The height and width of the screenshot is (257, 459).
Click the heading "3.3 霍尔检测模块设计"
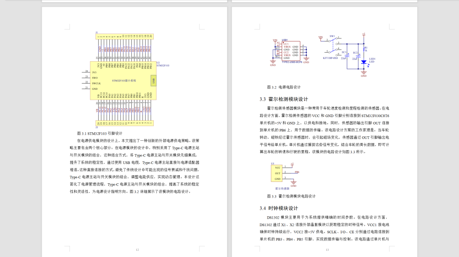[x=284, y=99]
